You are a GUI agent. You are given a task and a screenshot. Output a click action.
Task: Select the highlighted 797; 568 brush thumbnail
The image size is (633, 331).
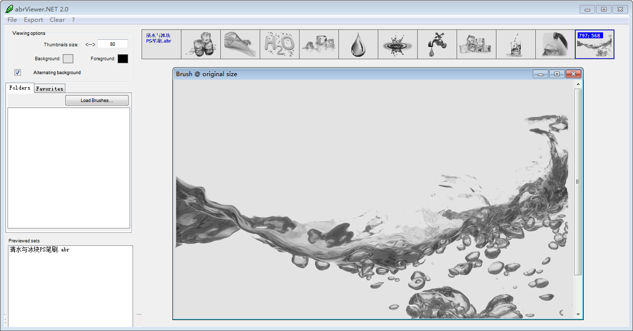(595, 44)
